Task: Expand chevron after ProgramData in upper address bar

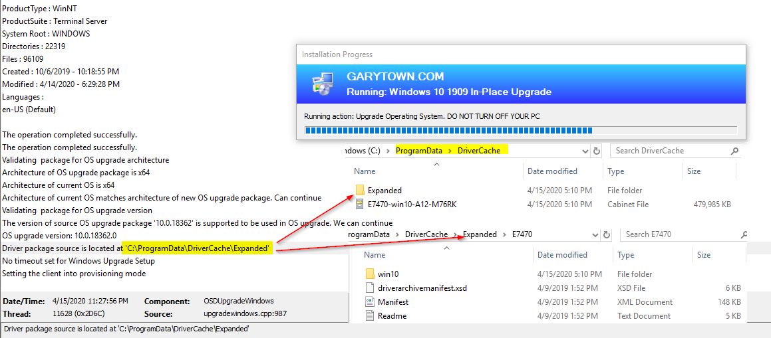Action: (x=450, y=151)
